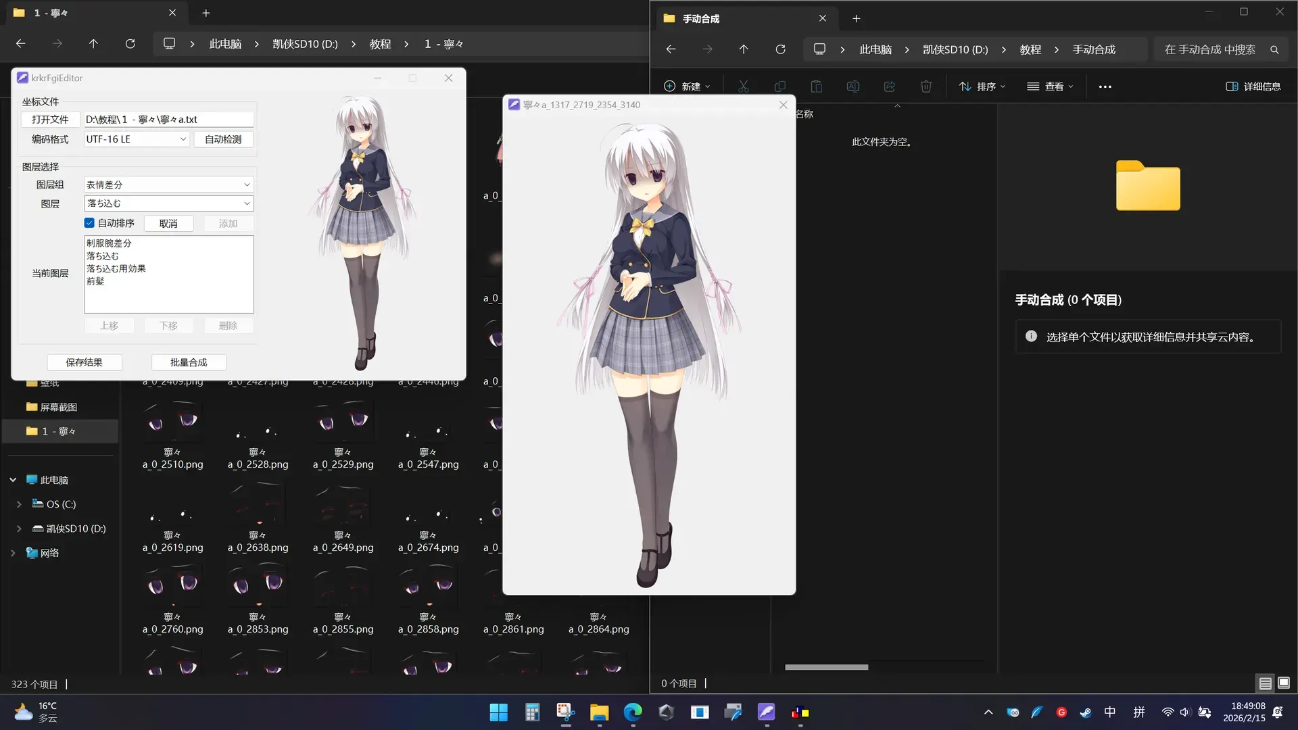Select the 手动合成 tab in right Explorer
1298x730 pixels.
coord(746,19)
